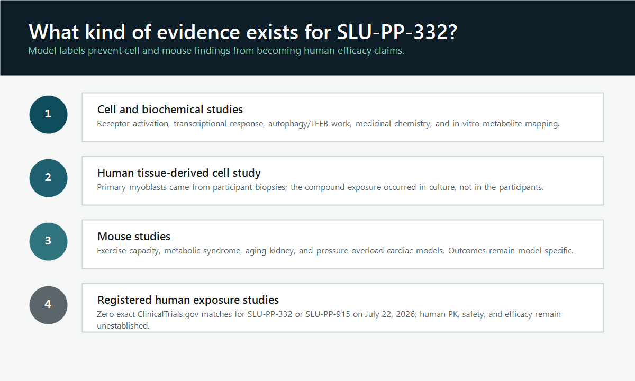Click the 'Mouse studies' heading
The width and height of the screenshot is (635, 381).
click(x=134, y=237)
